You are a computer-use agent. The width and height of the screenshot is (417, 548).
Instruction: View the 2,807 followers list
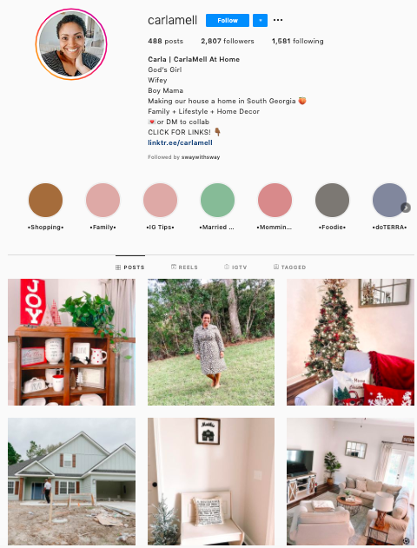click(x=228, y=41)
